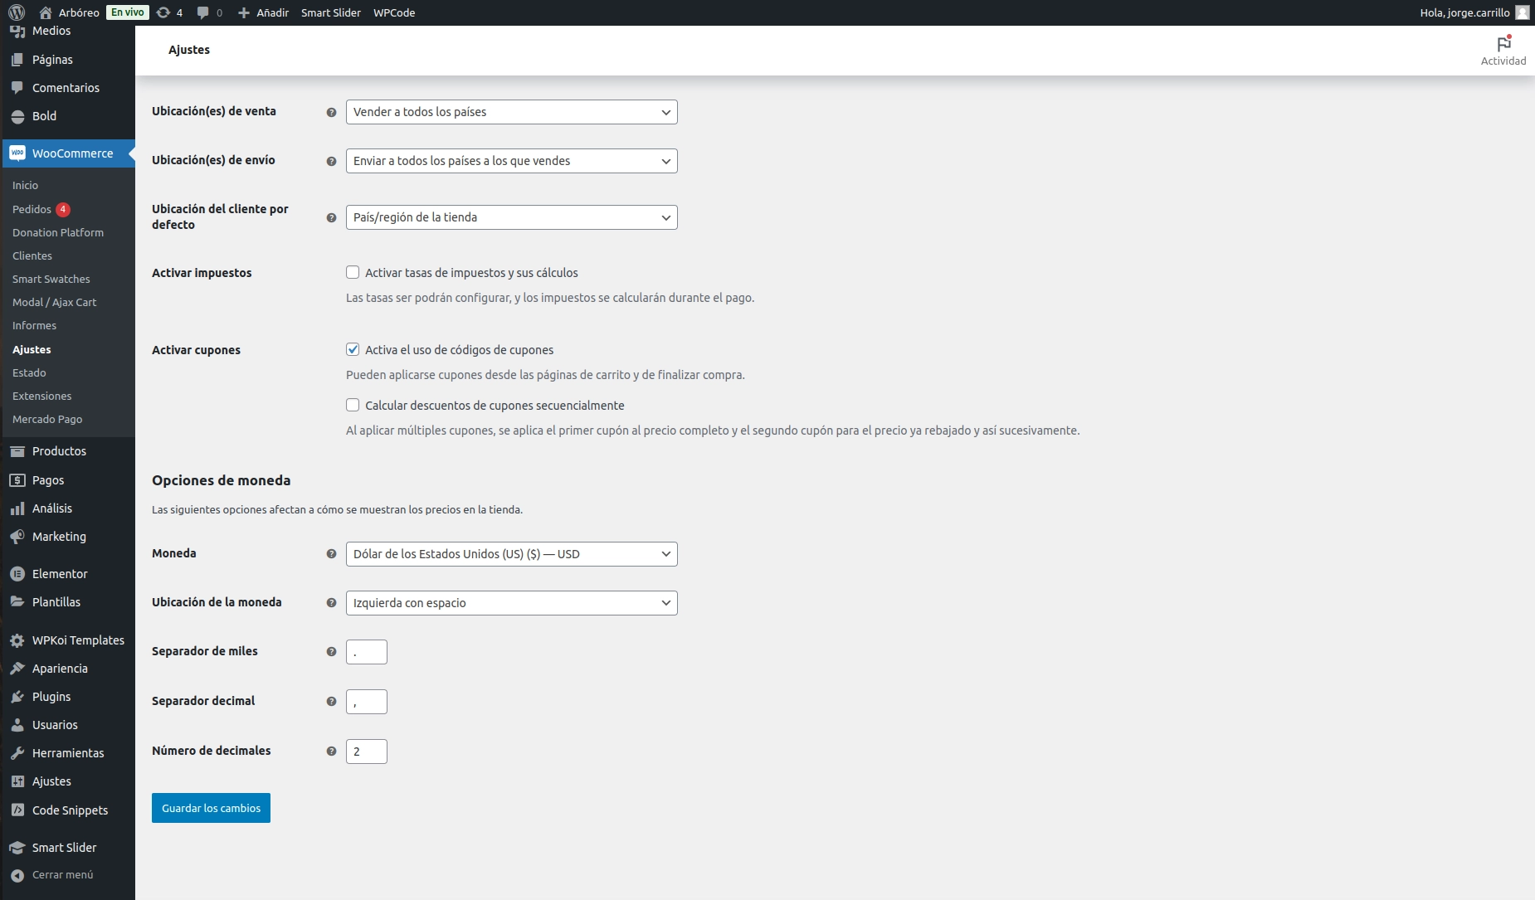Open Pedidos from the sidebar
The height and width of the screenshot is (900, 1535).
(x=34, y=209)
